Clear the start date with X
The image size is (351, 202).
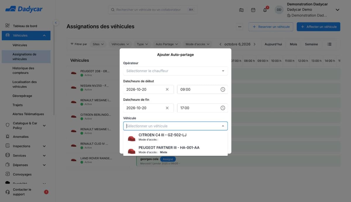[x=167, y=89]
